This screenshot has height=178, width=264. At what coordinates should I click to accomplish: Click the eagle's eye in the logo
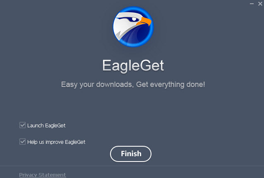point(134,19)
